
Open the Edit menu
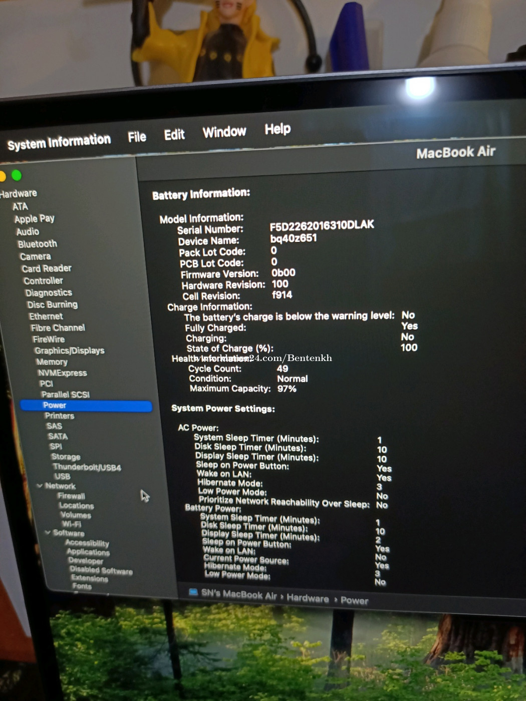pyautogui.click(x=174, y=135)
